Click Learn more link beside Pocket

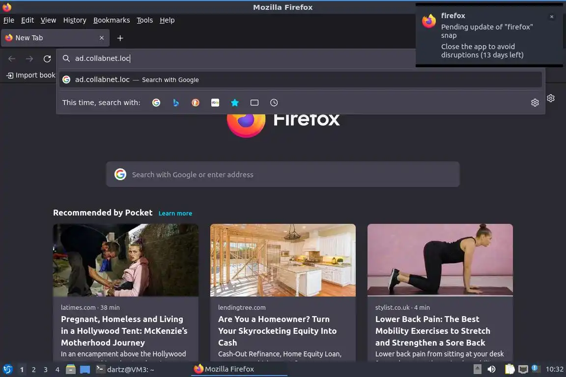(175, 214)
